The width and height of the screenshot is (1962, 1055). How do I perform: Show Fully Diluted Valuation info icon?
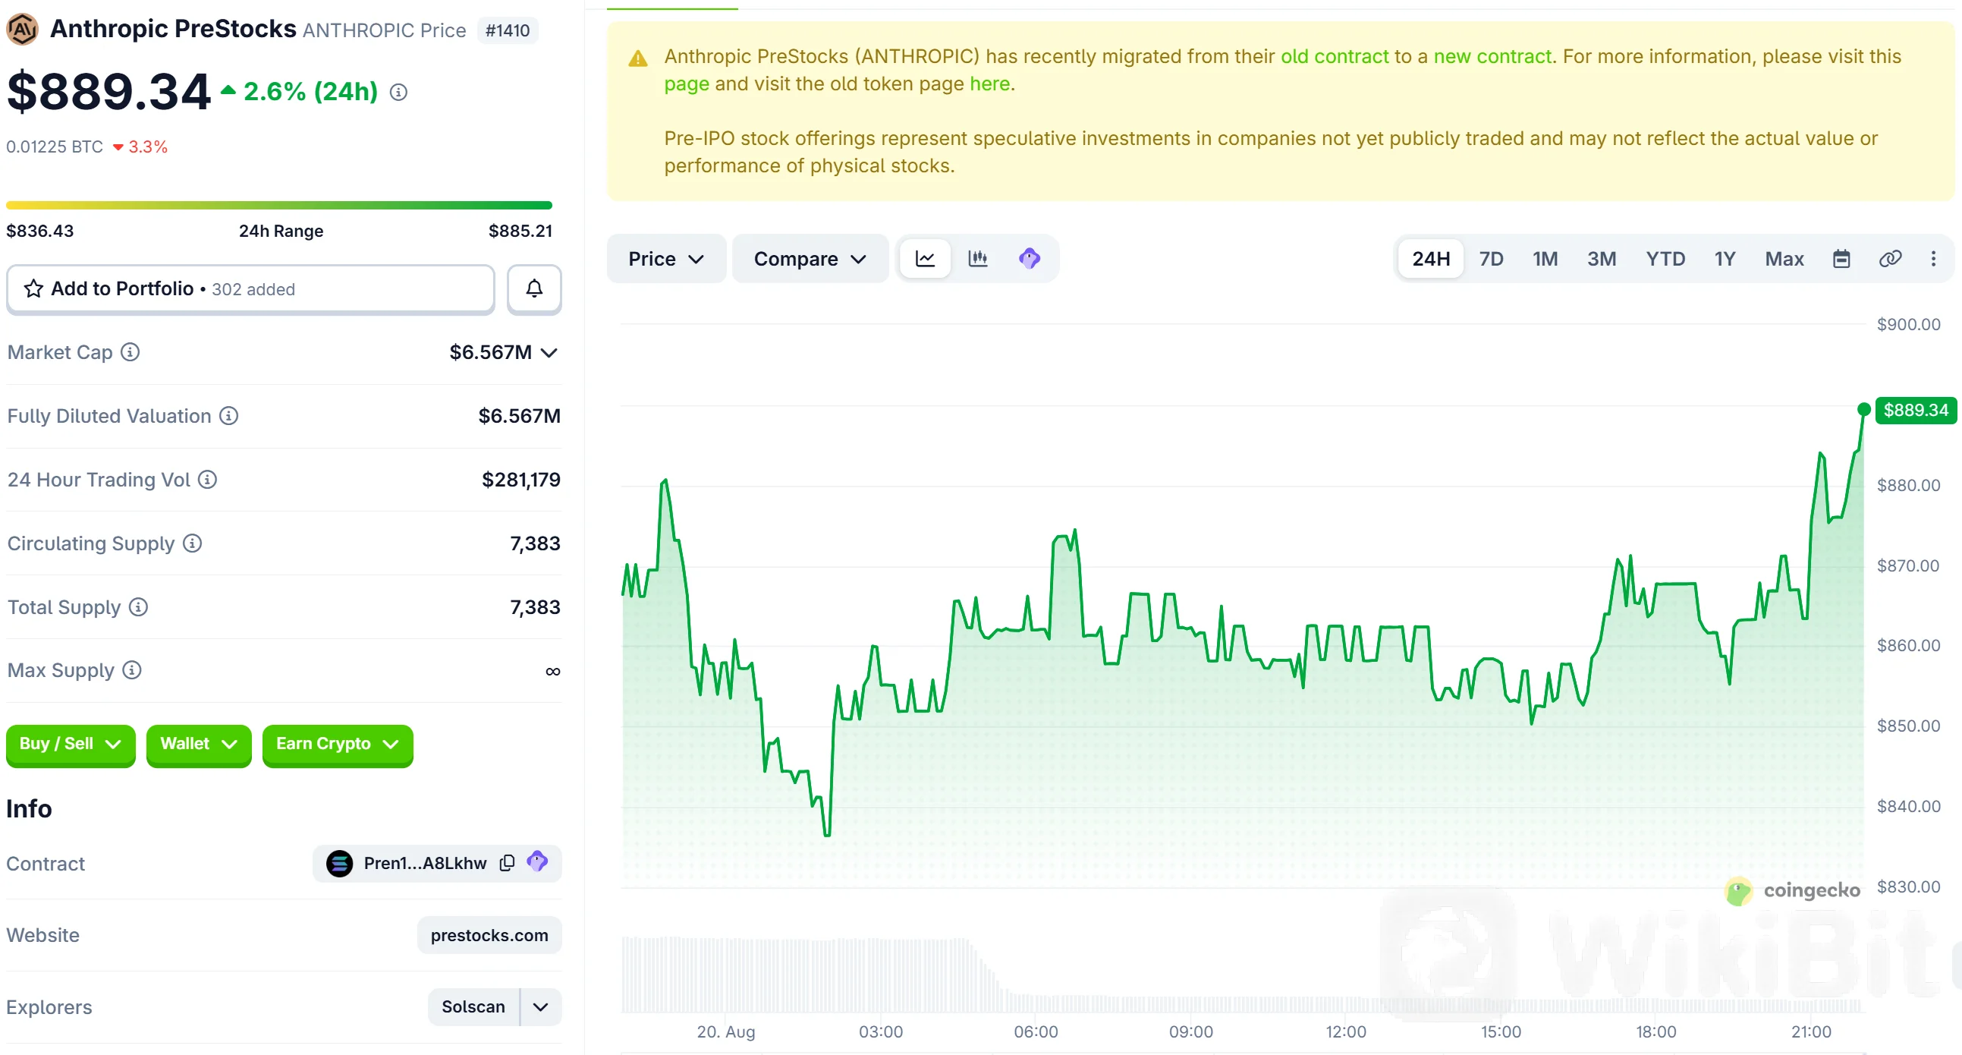(228, 416)
